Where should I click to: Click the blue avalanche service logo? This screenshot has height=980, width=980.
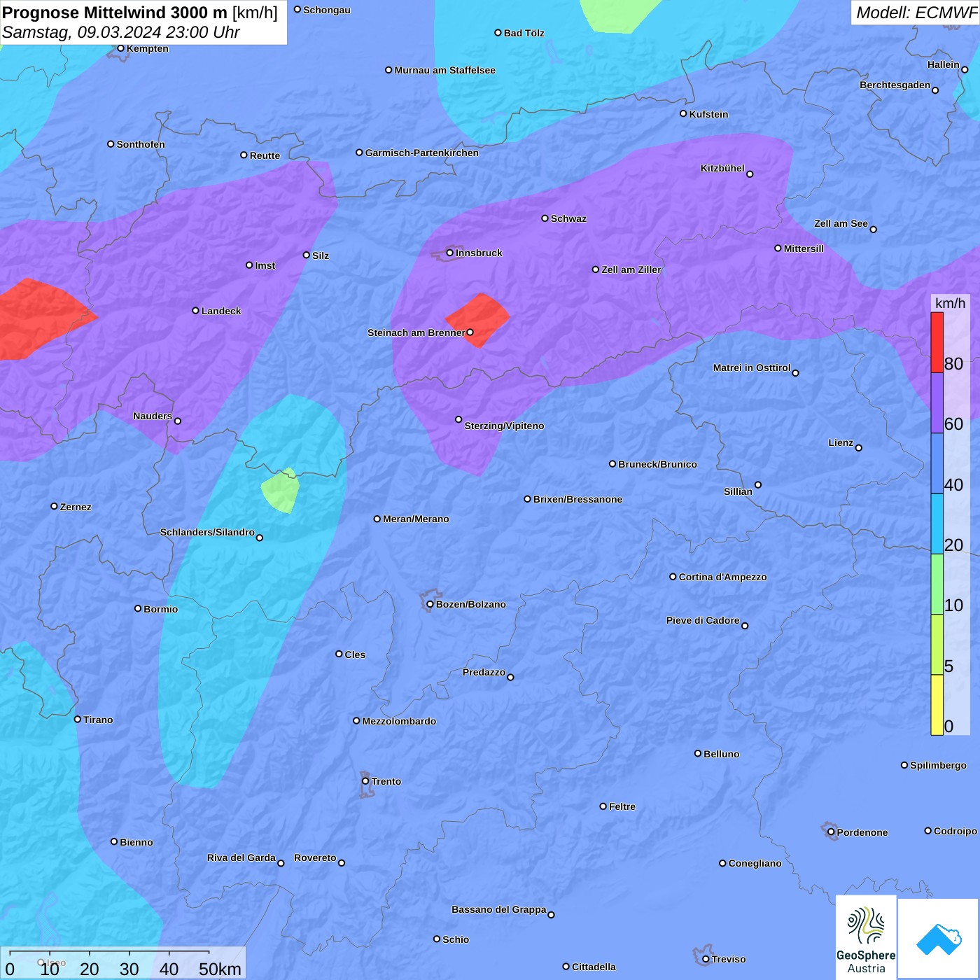click(939, 939)
